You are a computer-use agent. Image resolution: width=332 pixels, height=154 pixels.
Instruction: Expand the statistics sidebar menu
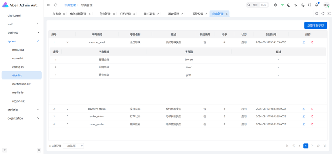22,110
